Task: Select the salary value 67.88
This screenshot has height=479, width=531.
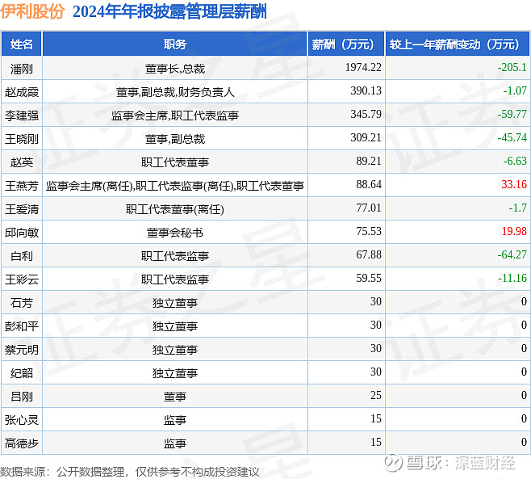Action: (369, 254)
